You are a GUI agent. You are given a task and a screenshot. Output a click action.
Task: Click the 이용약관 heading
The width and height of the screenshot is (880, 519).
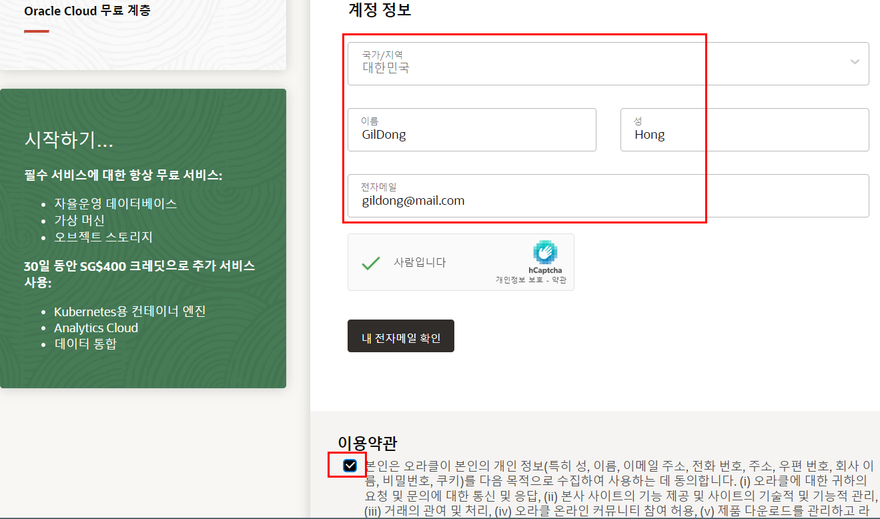tap(368, 443)
